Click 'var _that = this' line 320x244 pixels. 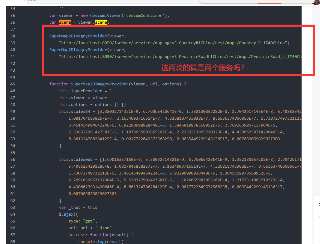tap(78, 208)
